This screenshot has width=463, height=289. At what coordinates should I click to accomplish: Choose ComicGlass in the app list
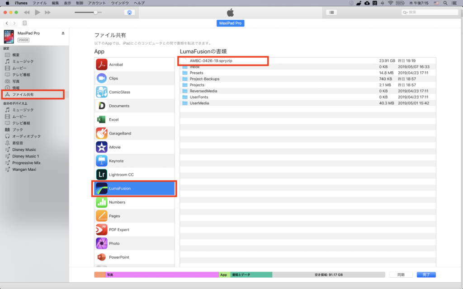pyautogui.click(x=134, y=92)
